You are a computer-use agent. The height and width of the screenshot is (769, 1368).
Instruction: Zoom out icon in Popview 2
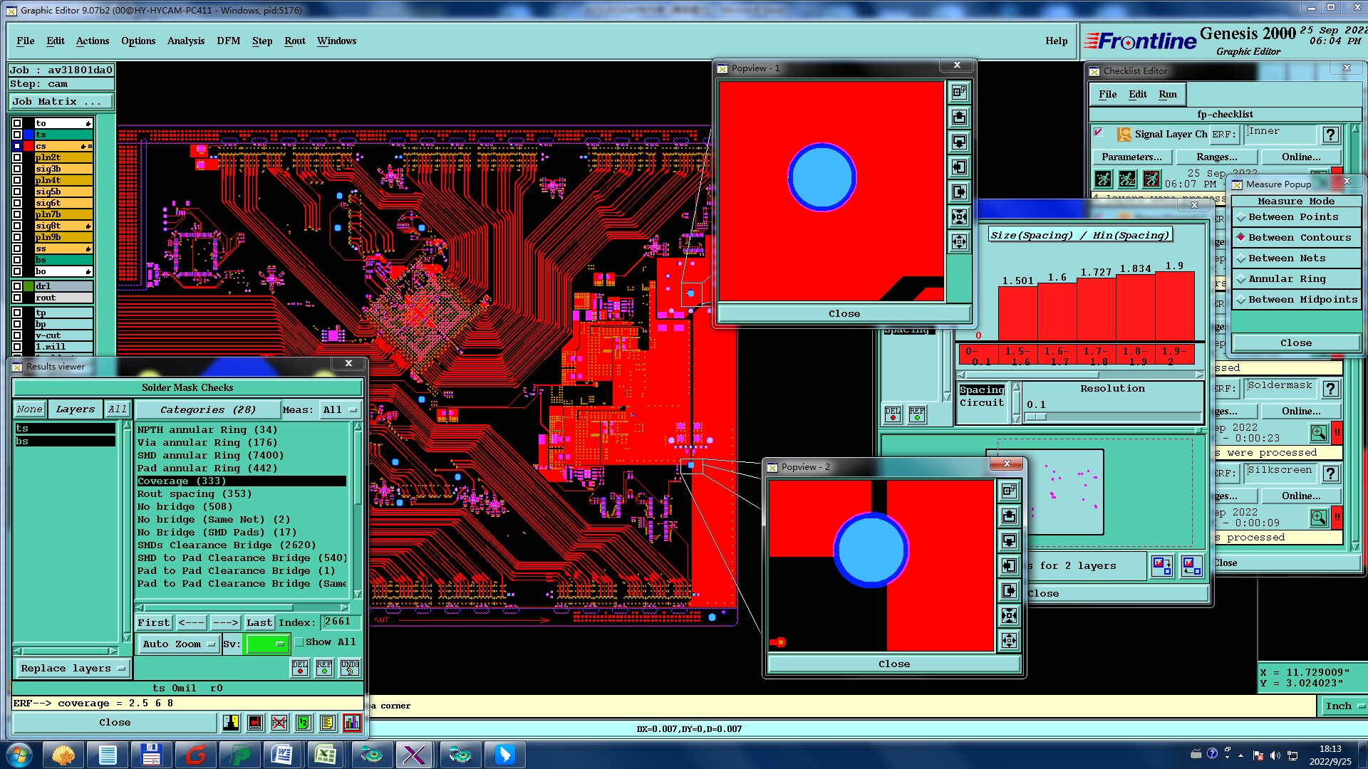[1010, 640]
